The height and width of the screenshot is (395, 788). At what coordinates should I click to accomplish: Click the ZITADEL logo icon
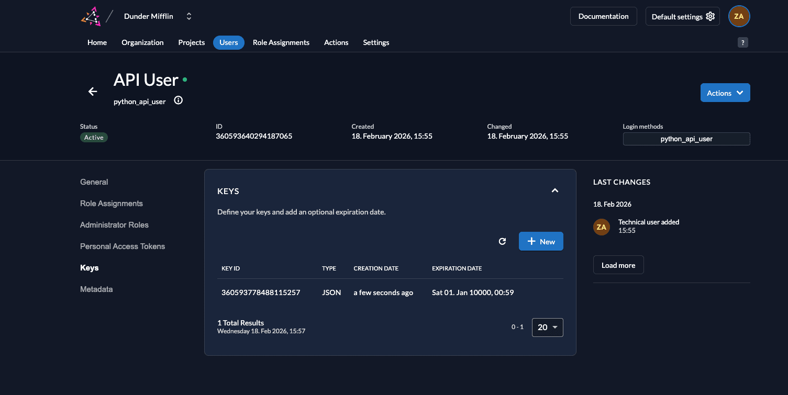[x=91, y=16]
